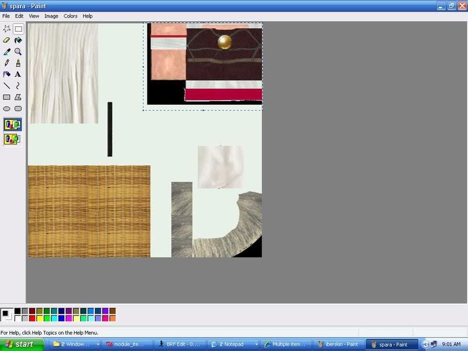This screenshot has height=351, width=468.
Task: Enable transparent selection mode option
Action: [x=12, y=139]
